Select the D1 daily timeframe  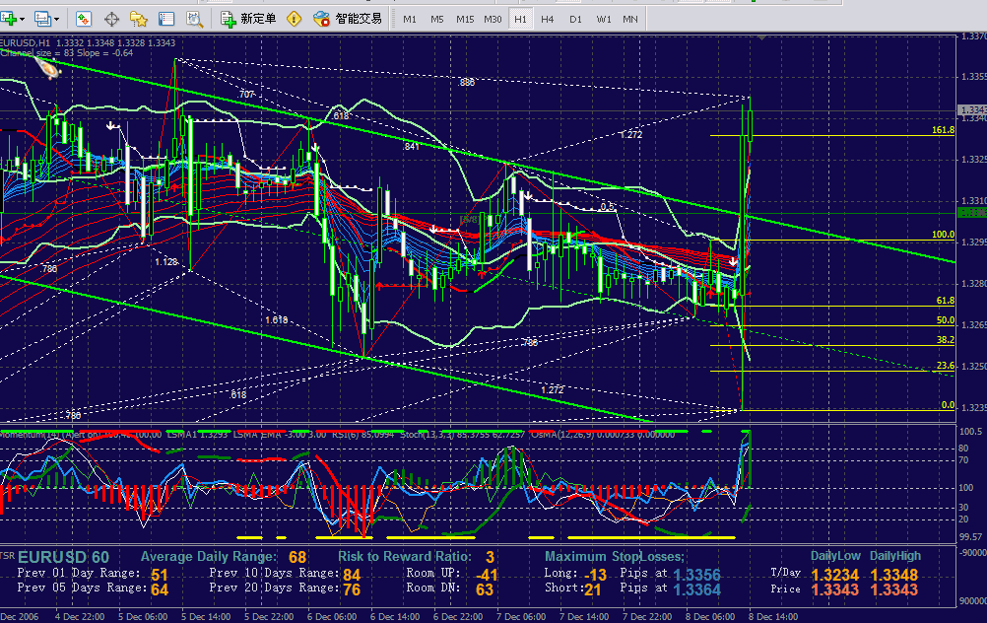(575, 19)
